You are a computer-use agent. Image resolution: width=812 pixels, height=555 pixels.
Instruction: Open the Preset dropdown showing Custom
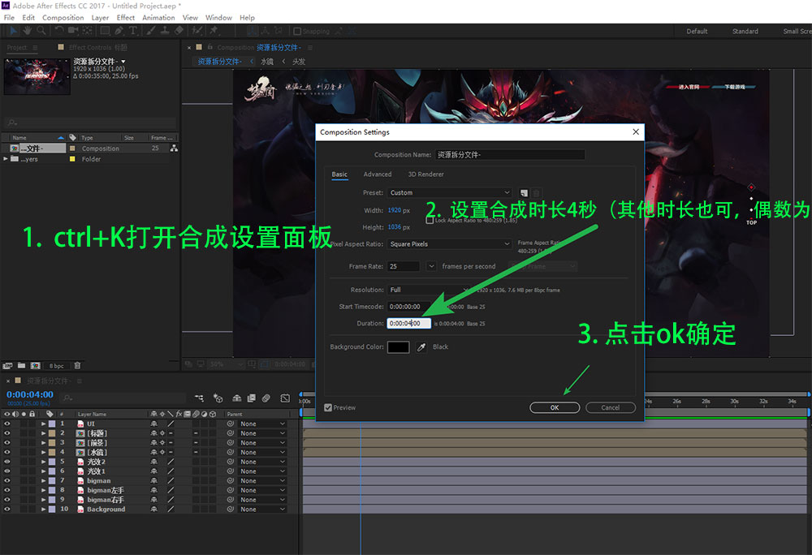coord(450,192)
